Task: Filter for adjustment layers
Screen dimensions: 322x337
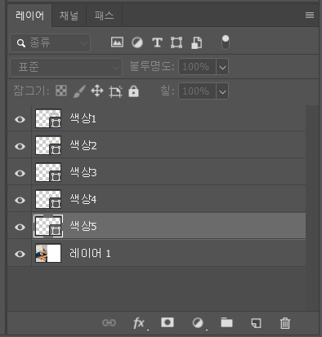Action: pyautogui.click(x=137, y=42)
